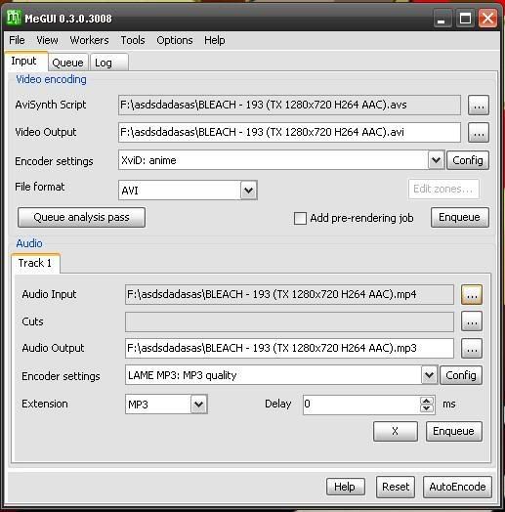505x512 pixels.
Task: Browse for the Video Output location
Action: click(479, 133)
